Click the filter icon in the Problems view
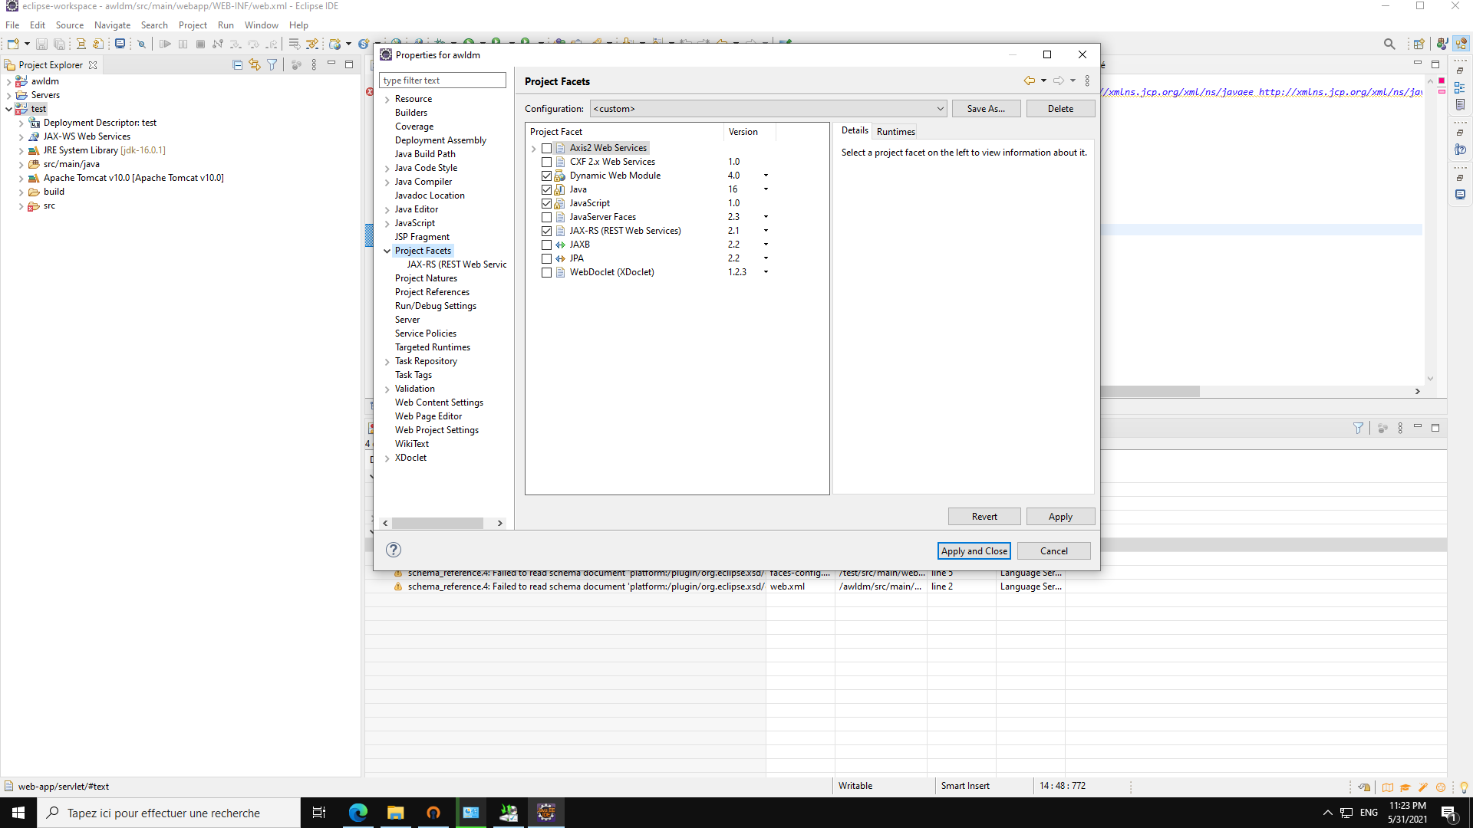Screen dimensions: 1473x828 pos(1358,428)
